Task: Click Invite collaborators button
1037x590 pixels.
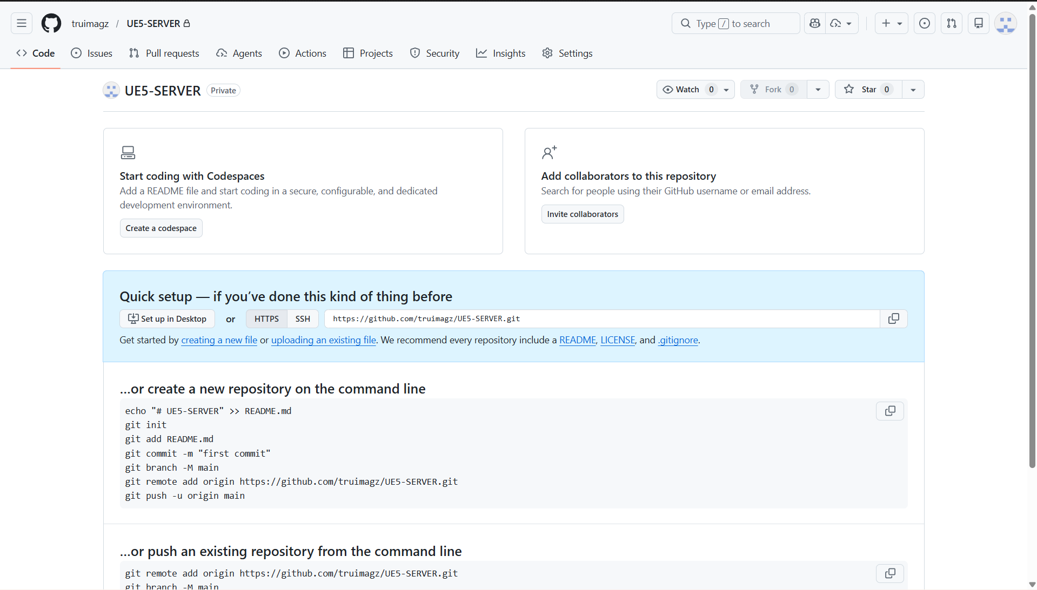Action: (x=583, y=214)
